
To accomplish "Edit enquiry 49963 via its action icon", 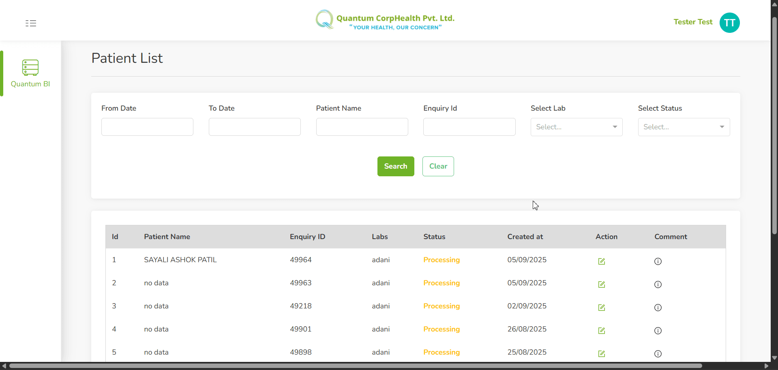I will point(601,284).
